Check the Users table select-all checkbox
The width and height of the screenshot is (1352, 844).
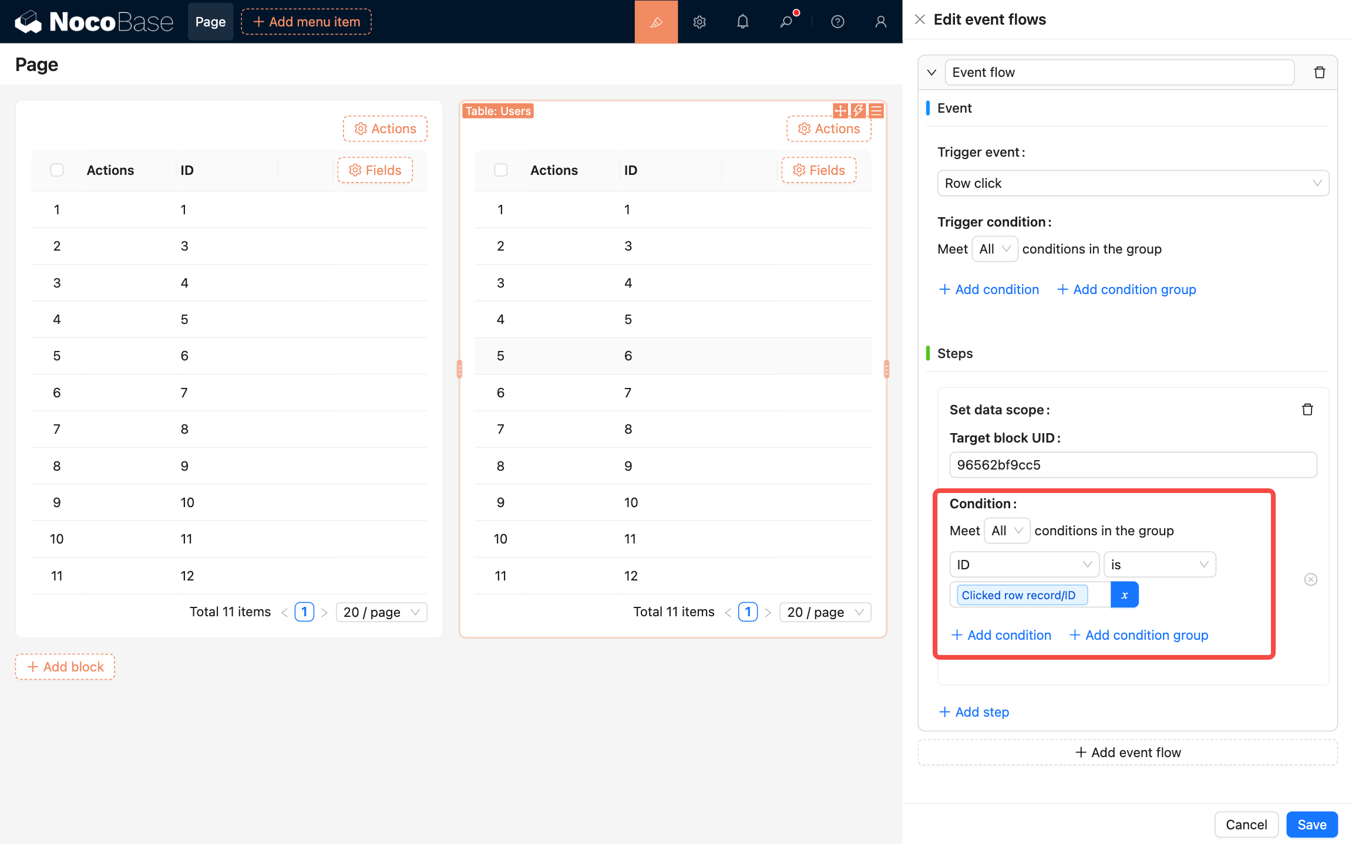click(x=500, y=170)
